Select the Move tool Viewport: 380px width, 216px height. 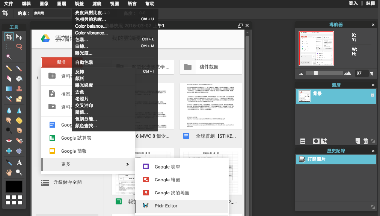pyautogui.click(x=19, y=37)
